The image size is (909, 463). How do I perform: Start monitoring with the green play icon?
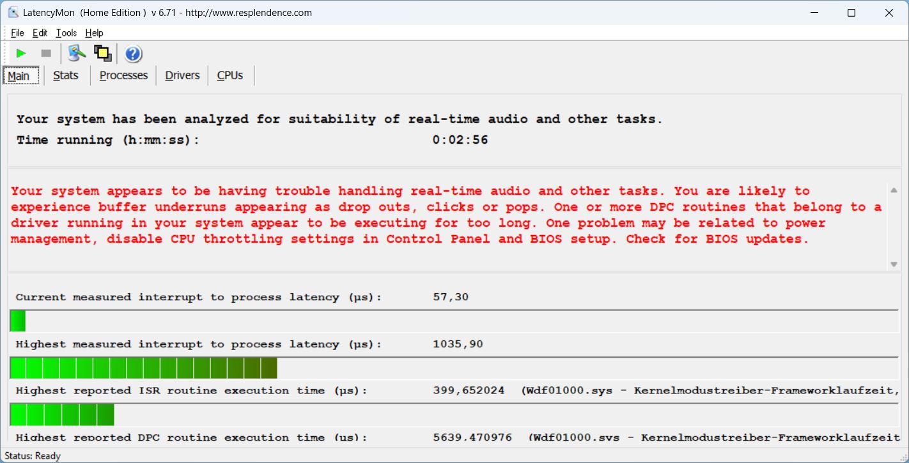pos(21,54)
